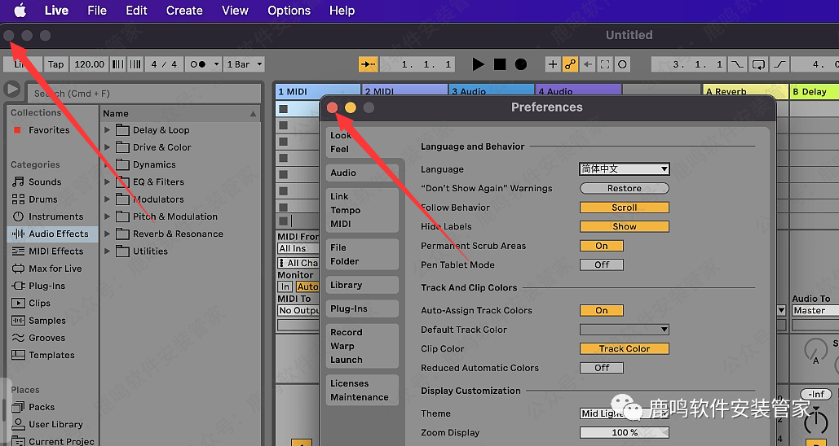Click the Arrangement Record button
Screen dimensions: 839x446
[x=521, y=64]
